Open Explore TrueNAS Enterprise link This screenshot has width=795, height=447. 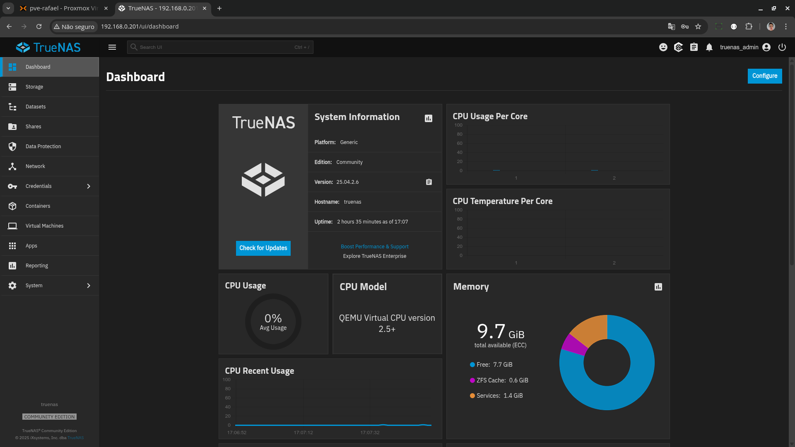375,256
